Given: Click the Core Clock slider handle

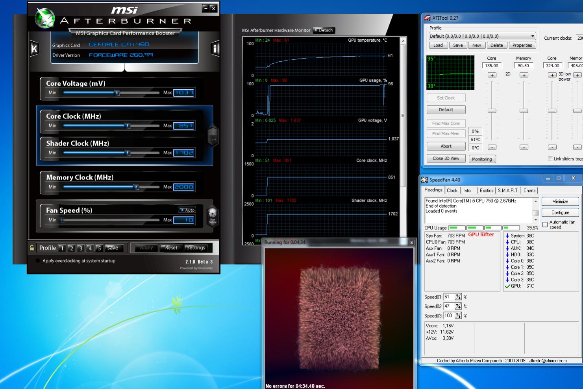Looking at the screenshot, I should tap(128, 125).
